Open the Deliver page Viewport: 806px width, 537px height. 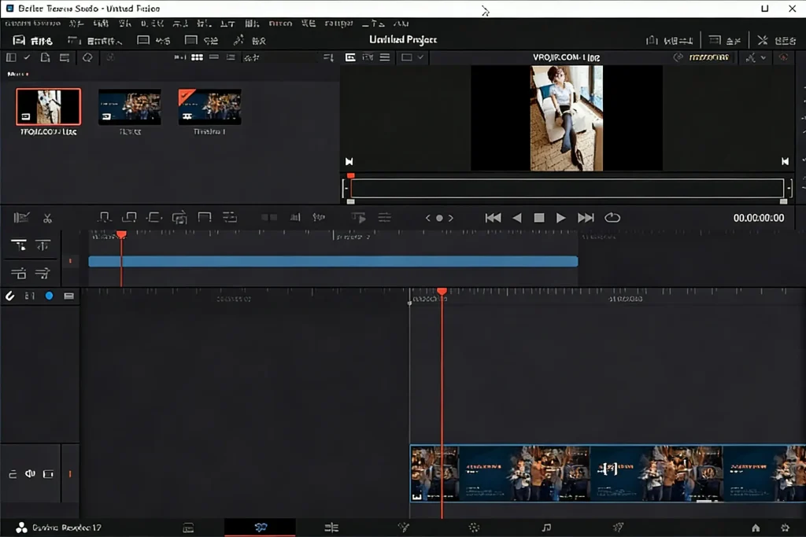point(619,527)
